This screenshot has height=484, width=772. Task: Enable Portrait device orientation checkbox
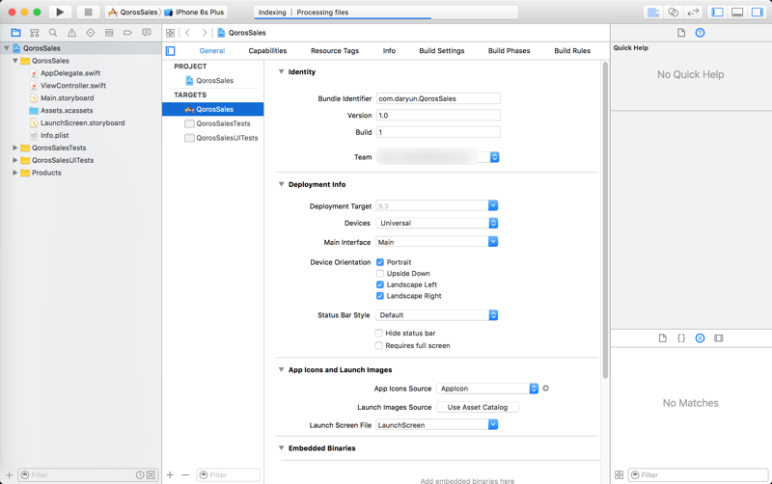tap(380, 262)
